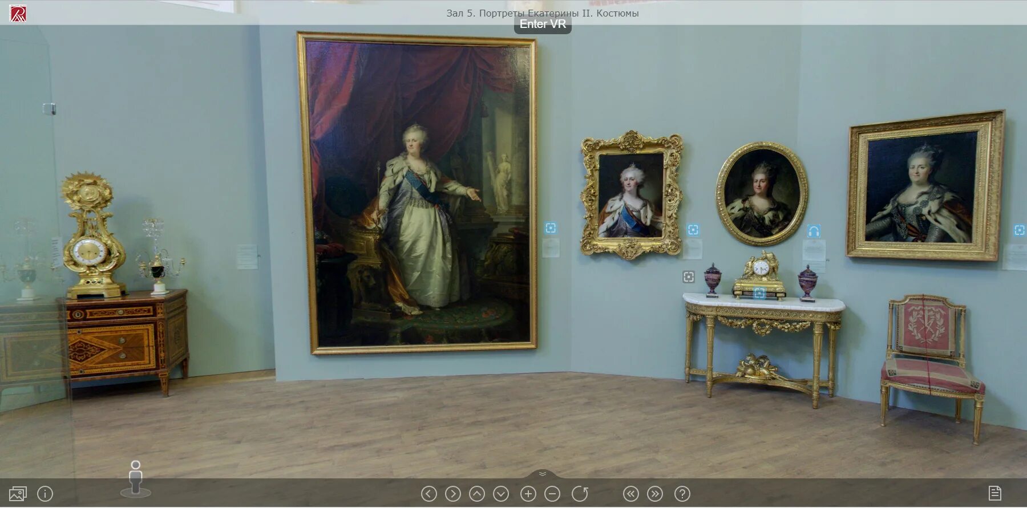Open hotspot beside large Catherine II portrait

(551, 228)
